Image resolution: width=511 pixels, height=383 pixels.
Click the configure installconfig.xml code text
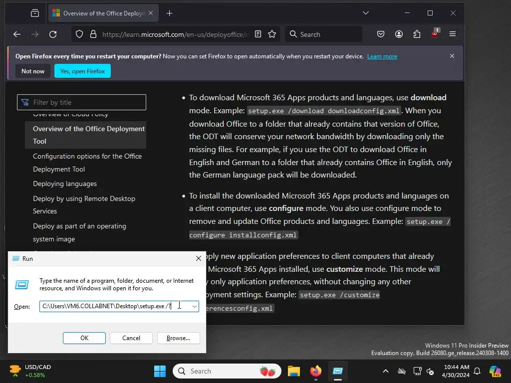(x=243, y=235)
